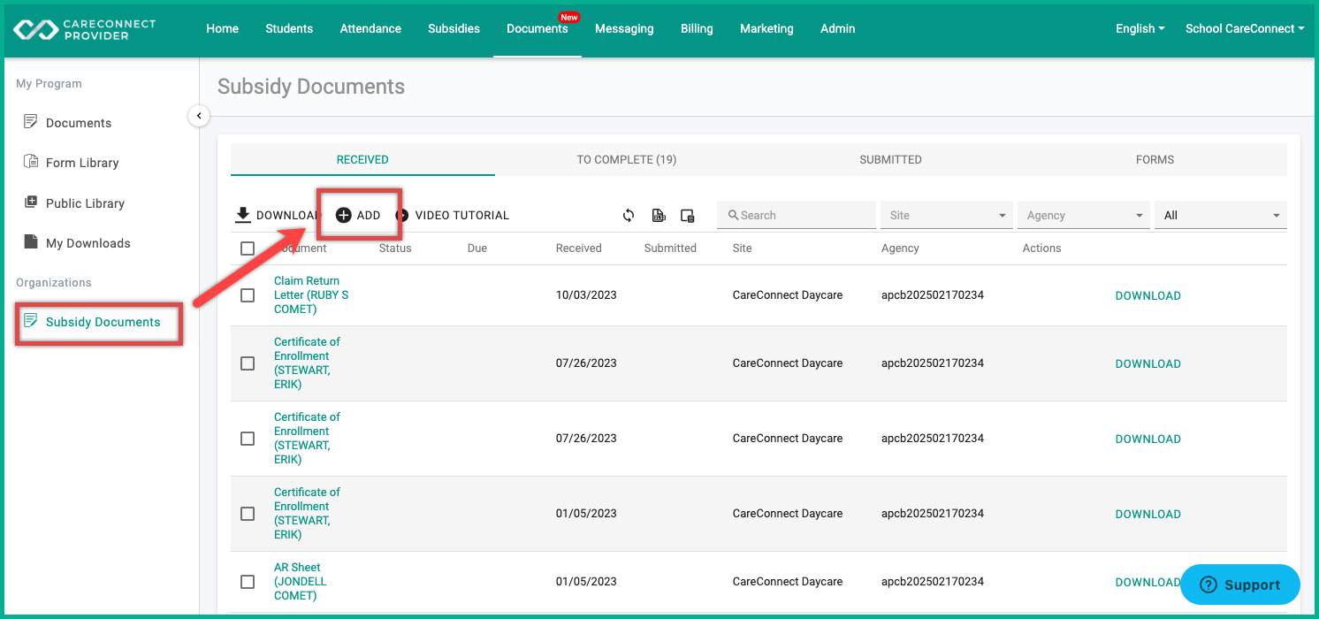
Task: Download the Claim Return Letter document
Action: click(1147, 295)
